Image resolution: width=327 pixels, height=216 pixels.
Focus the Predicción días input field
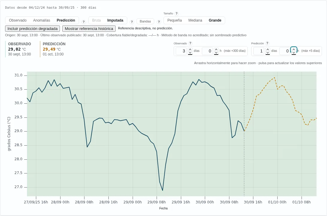click(x=259, y=51)
